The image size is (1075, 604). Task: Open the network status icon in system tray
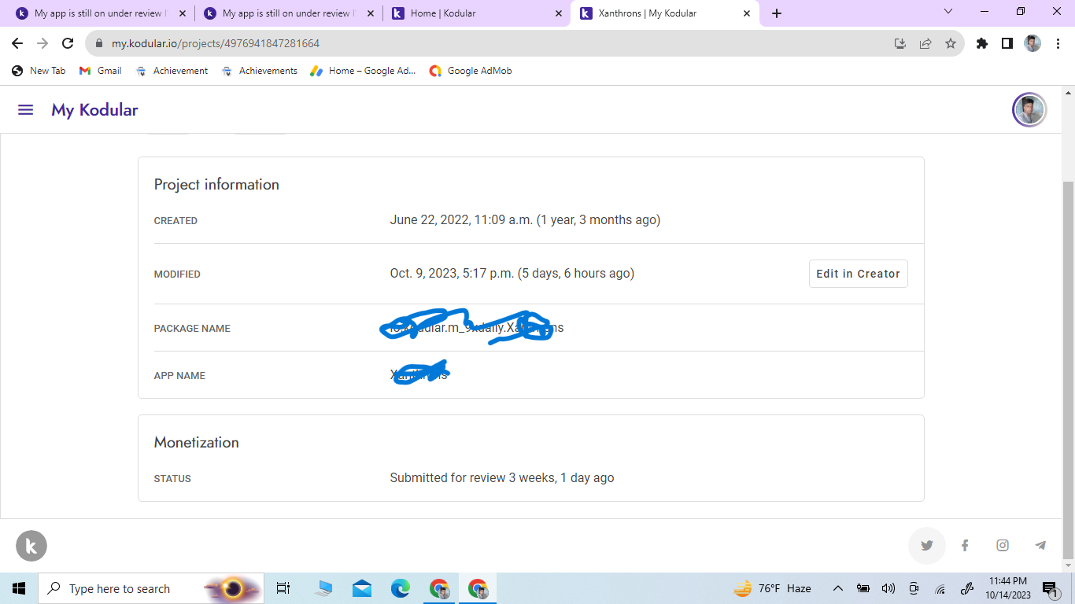pyautogui.click(x=940, y=588)
